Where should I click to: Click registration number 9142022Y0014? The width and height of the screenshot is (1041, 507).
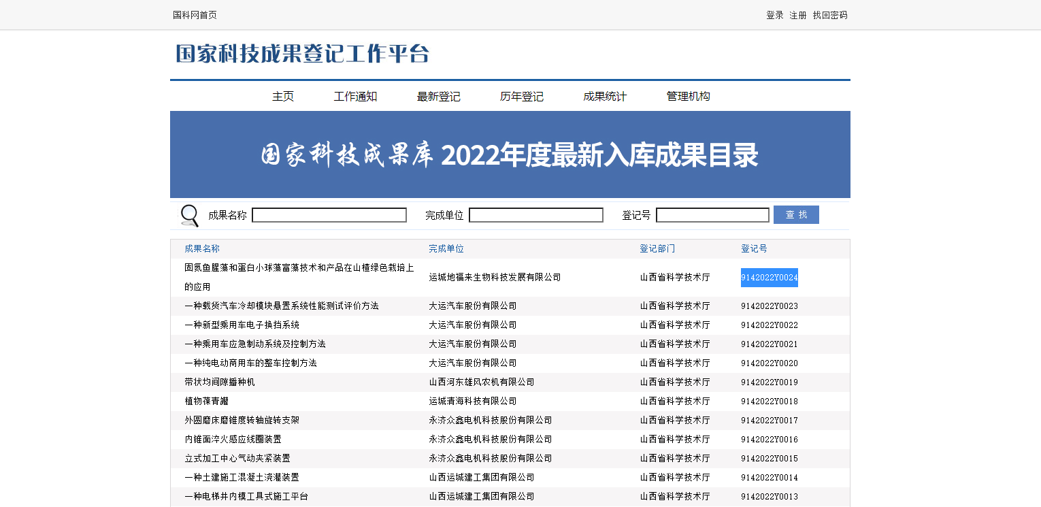tap(770, 478)
